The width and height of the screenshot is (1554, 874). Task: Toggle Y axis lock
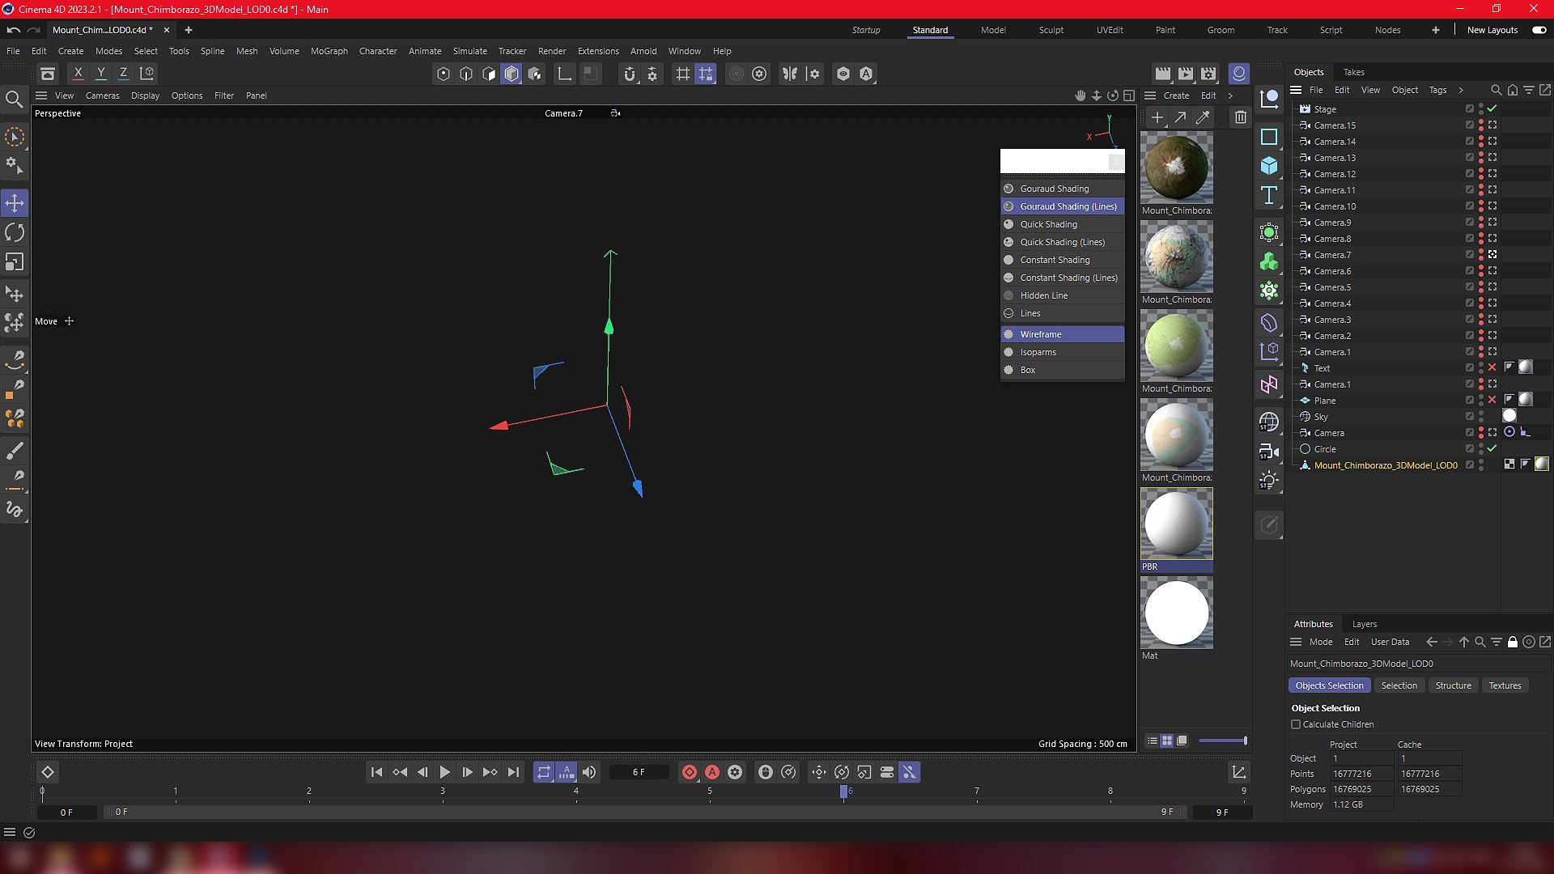point(101,74)
